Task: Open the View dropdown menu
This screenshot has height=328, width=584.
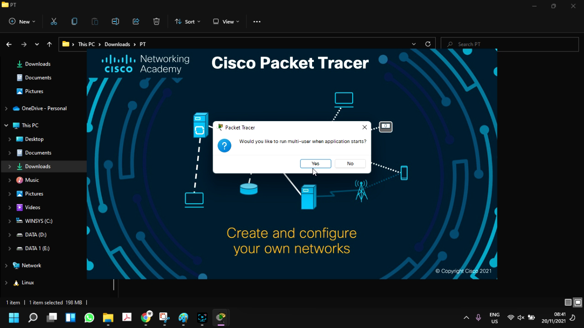Action: pyautogui.click(x=226, y=21)
